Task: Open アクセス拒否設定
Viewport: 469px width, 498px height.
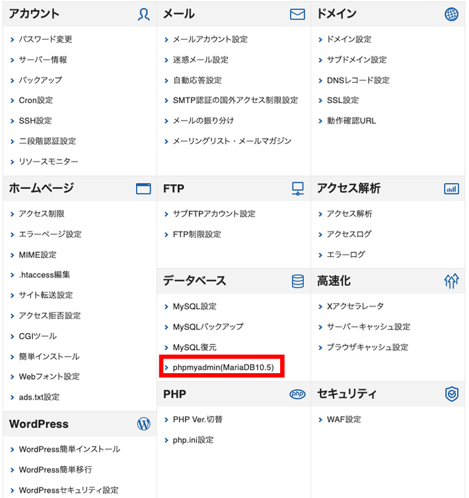Action: [x=50, y=316]
